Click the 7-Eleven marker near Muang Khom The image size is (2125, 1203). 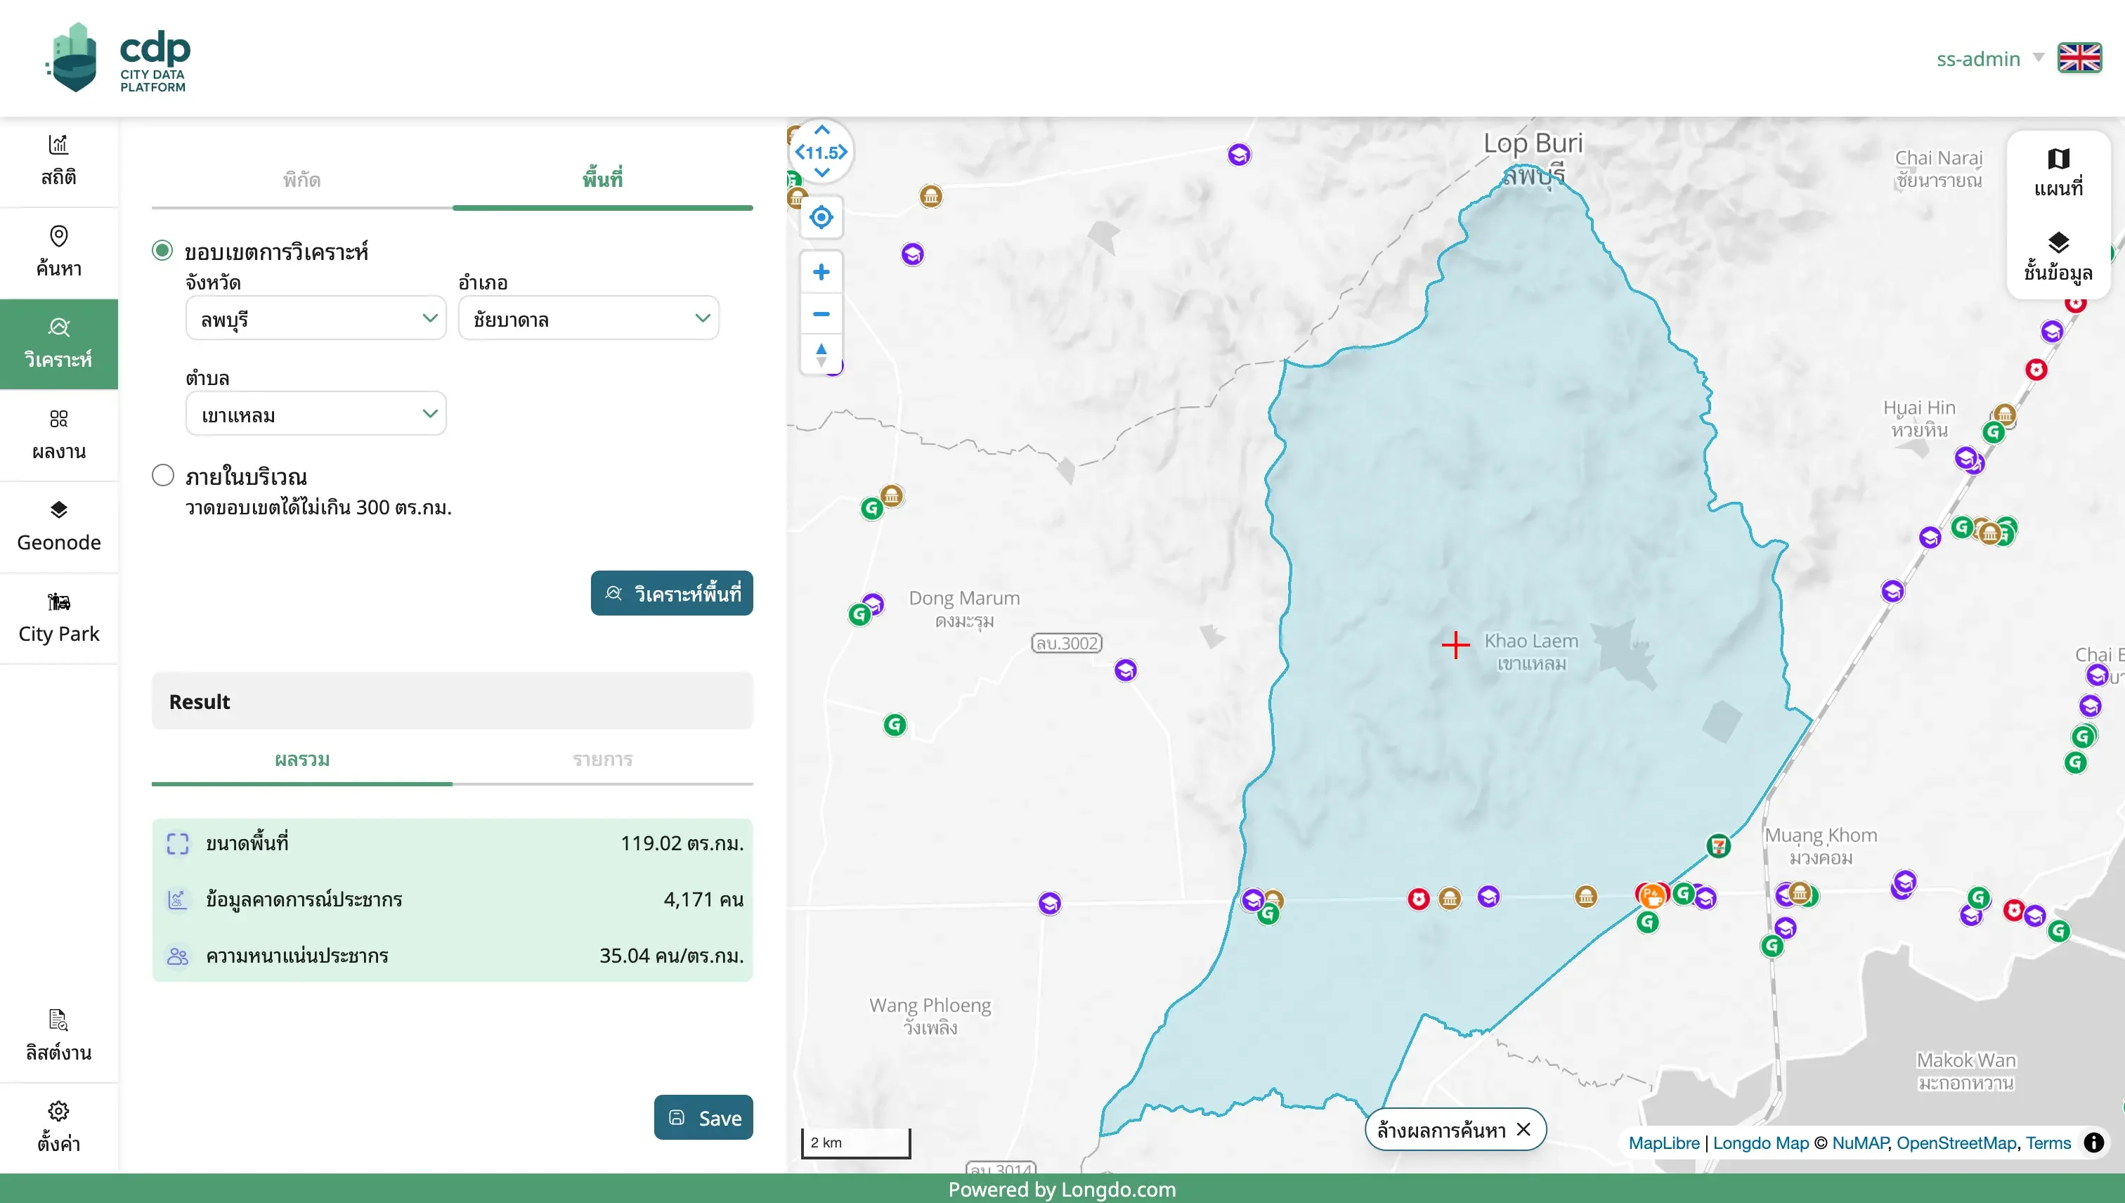(1719, 845)
